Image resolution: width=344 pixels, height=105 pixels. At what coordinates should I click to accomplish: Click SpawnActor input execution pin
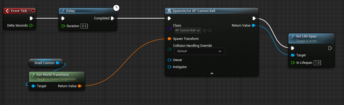169,18
